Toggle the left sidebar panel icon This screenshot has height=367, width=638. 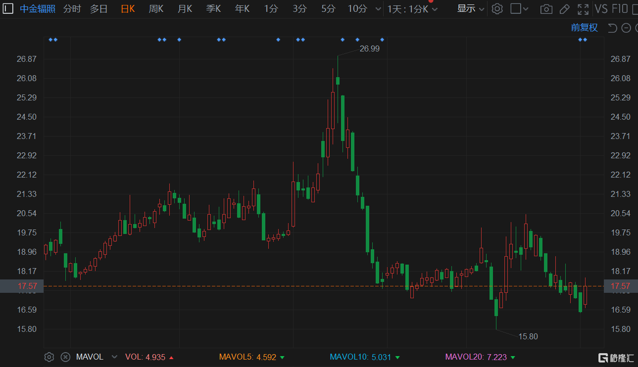[x=8, y=8]
